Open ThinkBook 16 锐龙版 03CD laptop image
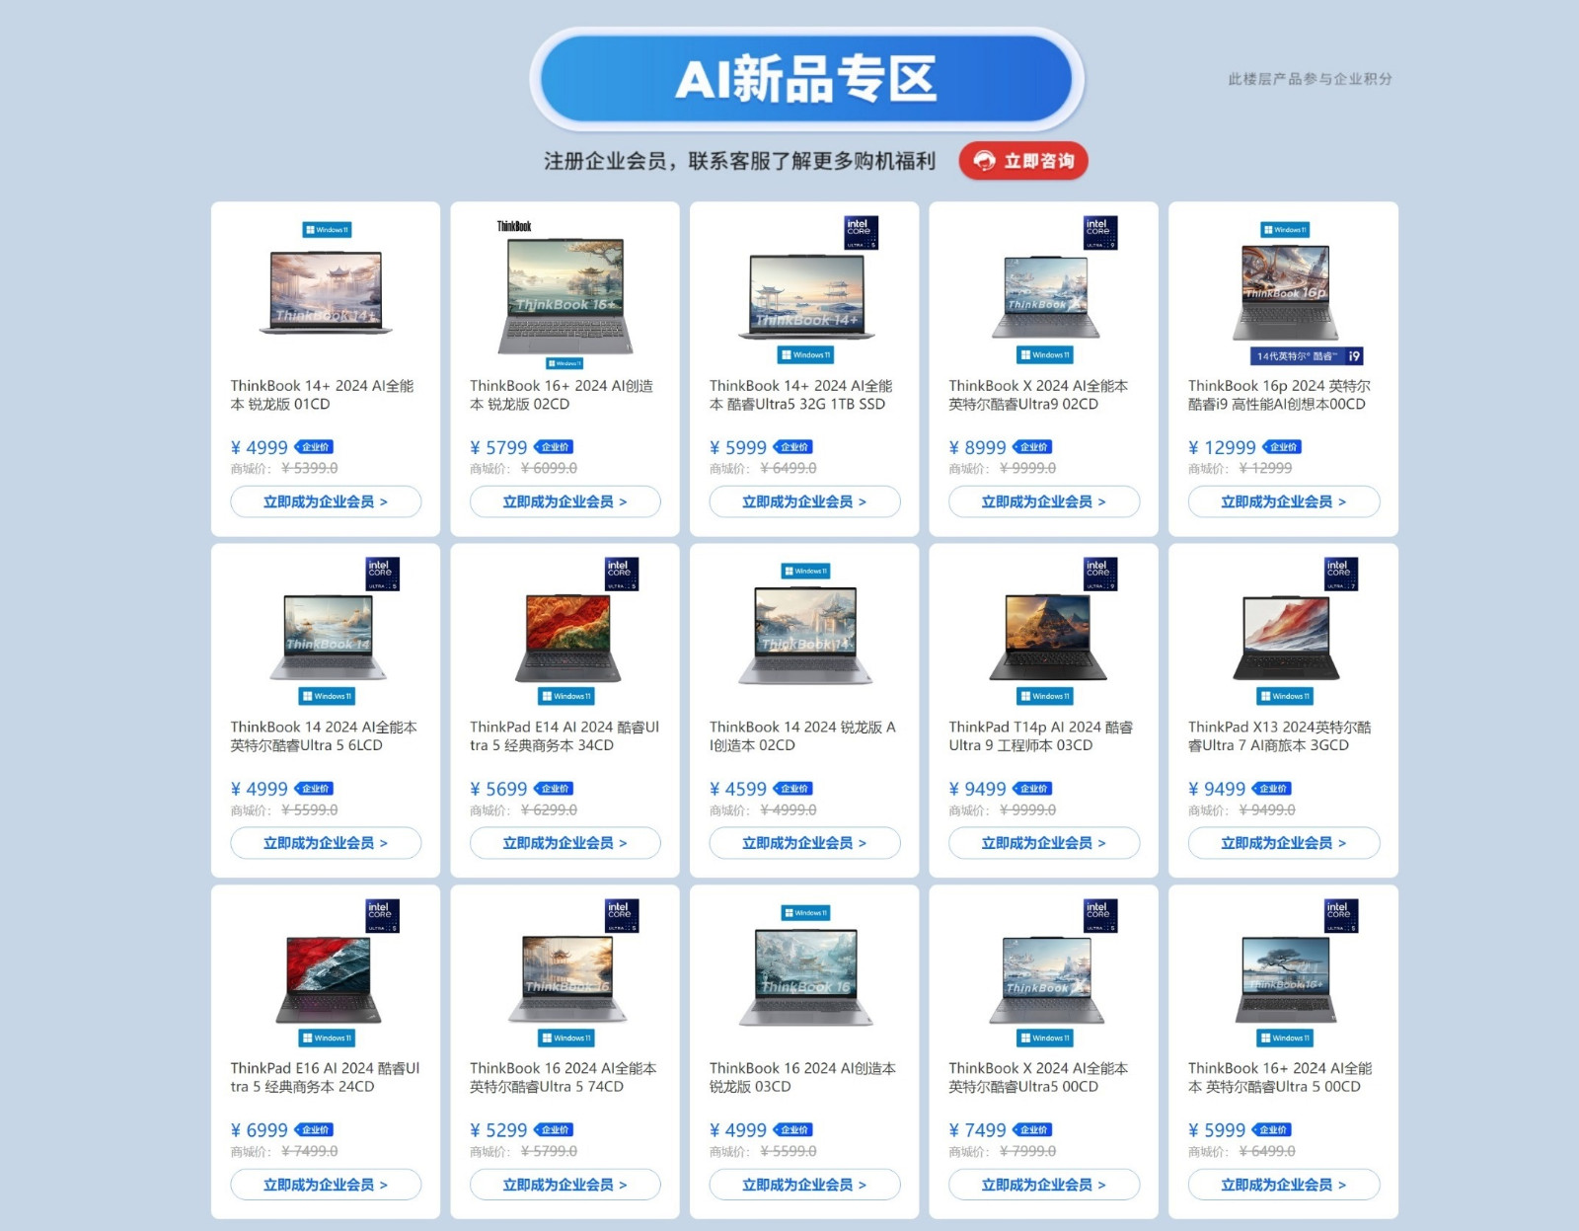This screenshot has width=1579, height=1231. pos(806,977)
